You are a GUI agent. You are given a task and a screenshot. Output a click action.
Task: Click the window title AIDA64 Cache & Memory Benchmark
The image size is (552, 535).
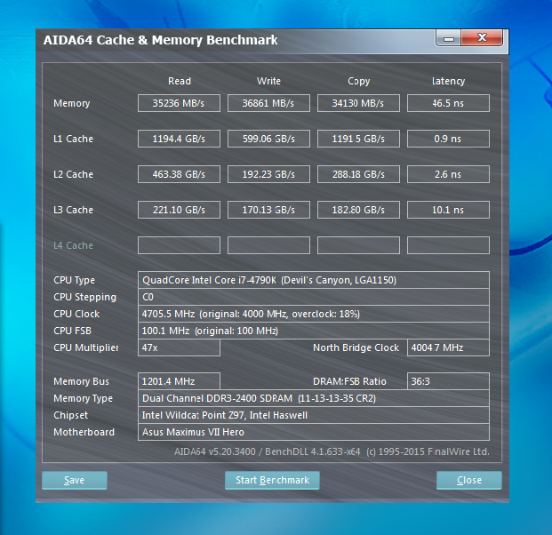coord(161,40)
